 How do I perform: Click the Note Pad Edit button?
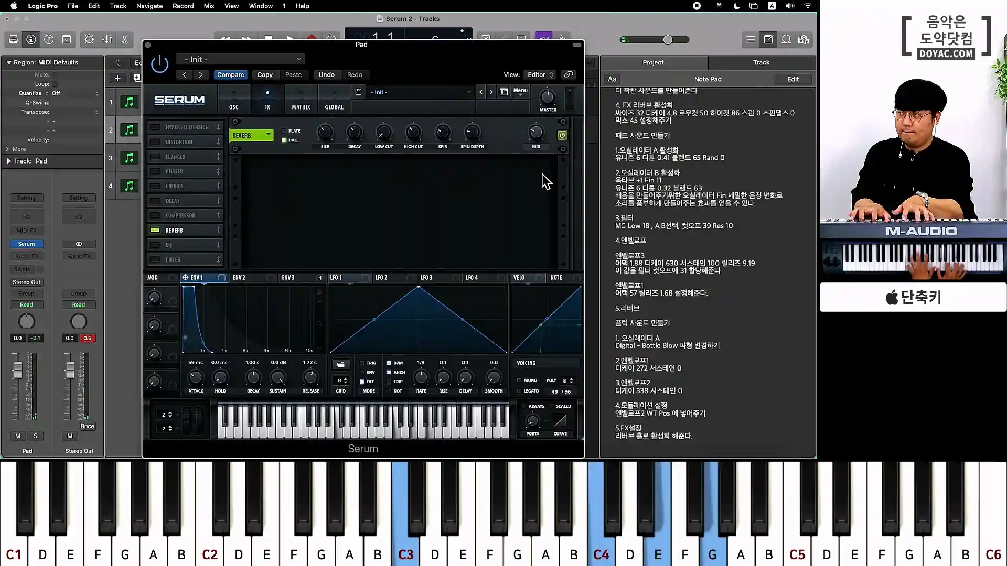[x=793, y=79]
